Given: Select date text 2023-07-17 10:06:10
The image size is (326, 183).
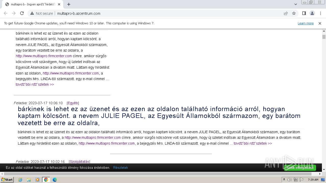Looking at the screenshot, I should click(x=46, y=103).
